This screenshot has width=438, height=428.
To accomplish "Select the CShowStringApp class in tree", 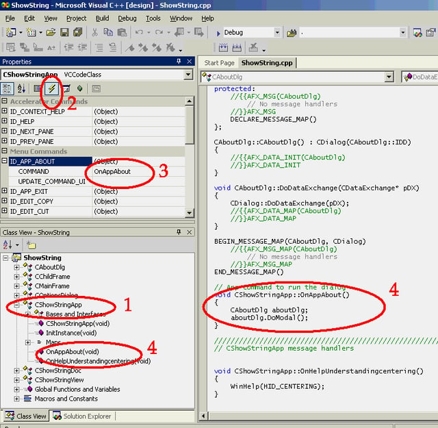I will coord(58,305).
